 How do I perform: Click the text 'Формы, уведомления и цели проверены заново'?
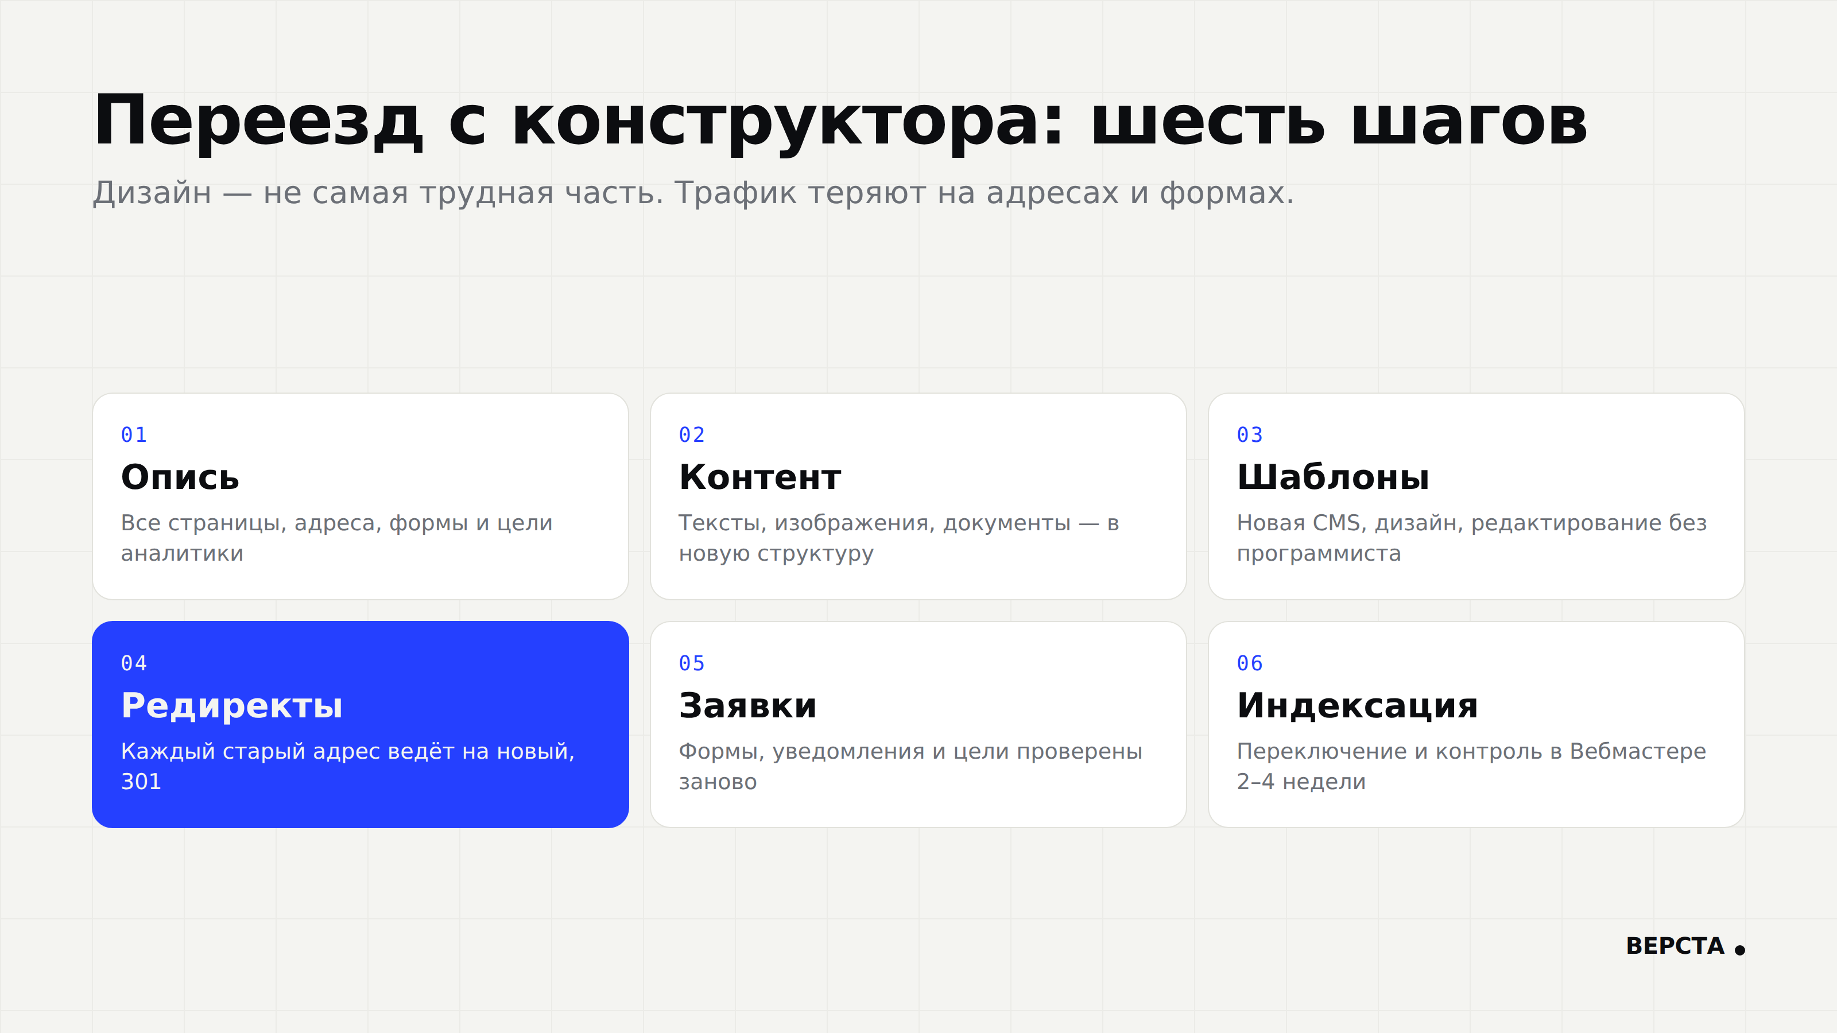(x=910, y=766)
